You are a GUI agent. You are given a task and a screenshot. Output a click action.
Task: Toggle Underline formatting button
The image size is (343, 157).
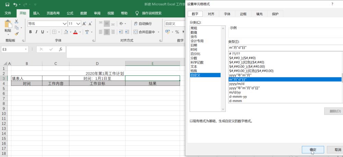tap(43, 32)
